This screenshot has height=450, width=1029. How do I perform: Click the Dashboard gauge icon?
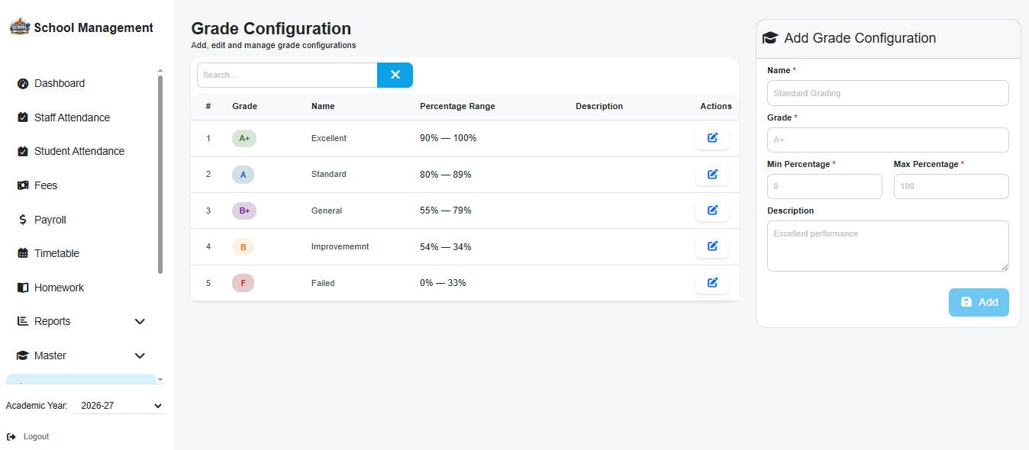click(x=23, y=84)
